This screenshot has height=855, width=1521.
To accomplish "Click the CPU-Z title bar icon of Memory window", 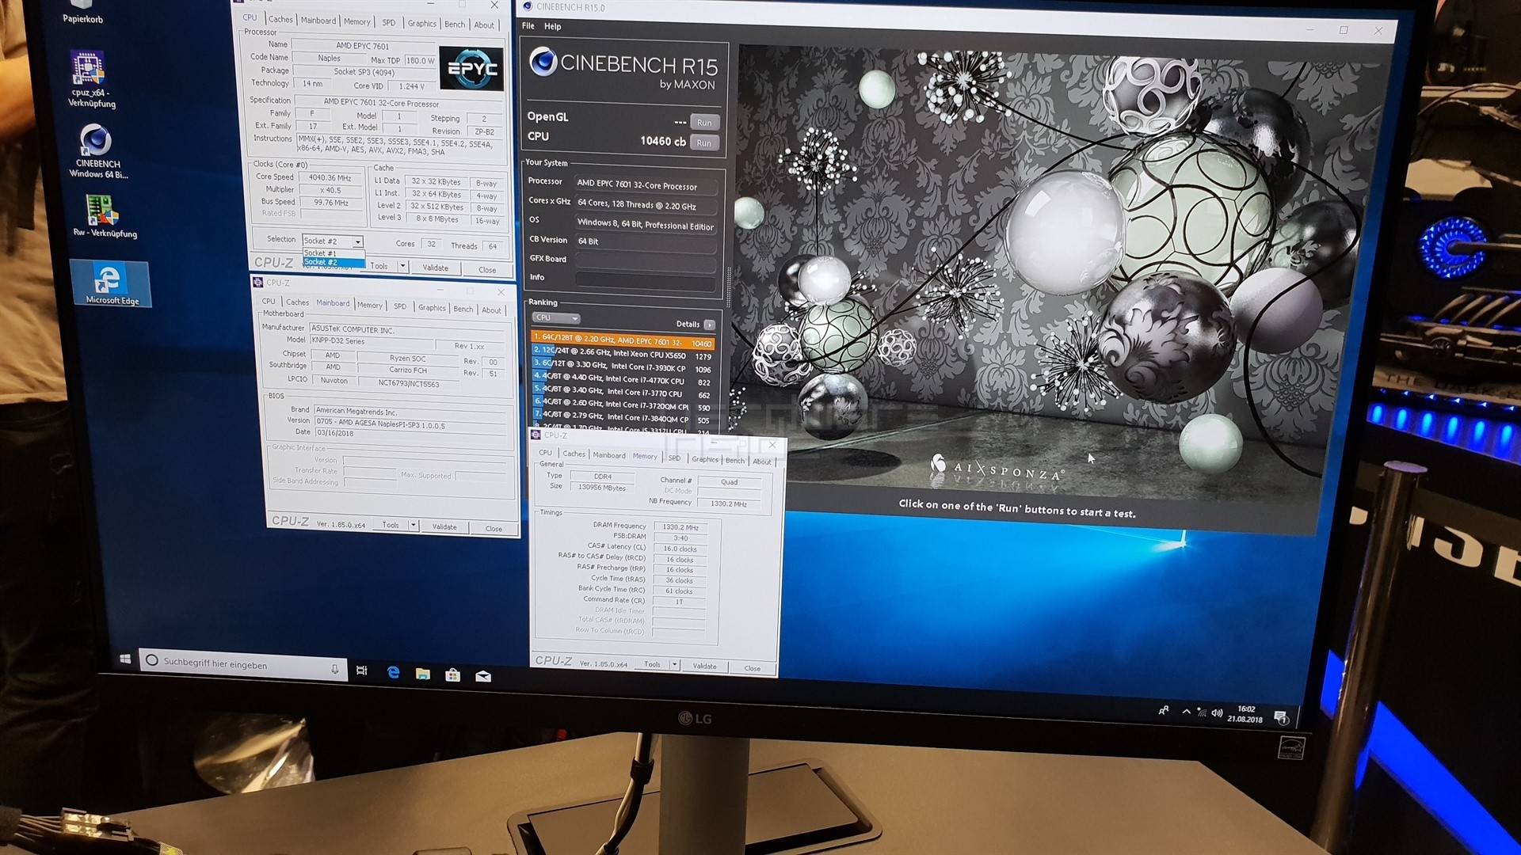I will pos(536,435).
